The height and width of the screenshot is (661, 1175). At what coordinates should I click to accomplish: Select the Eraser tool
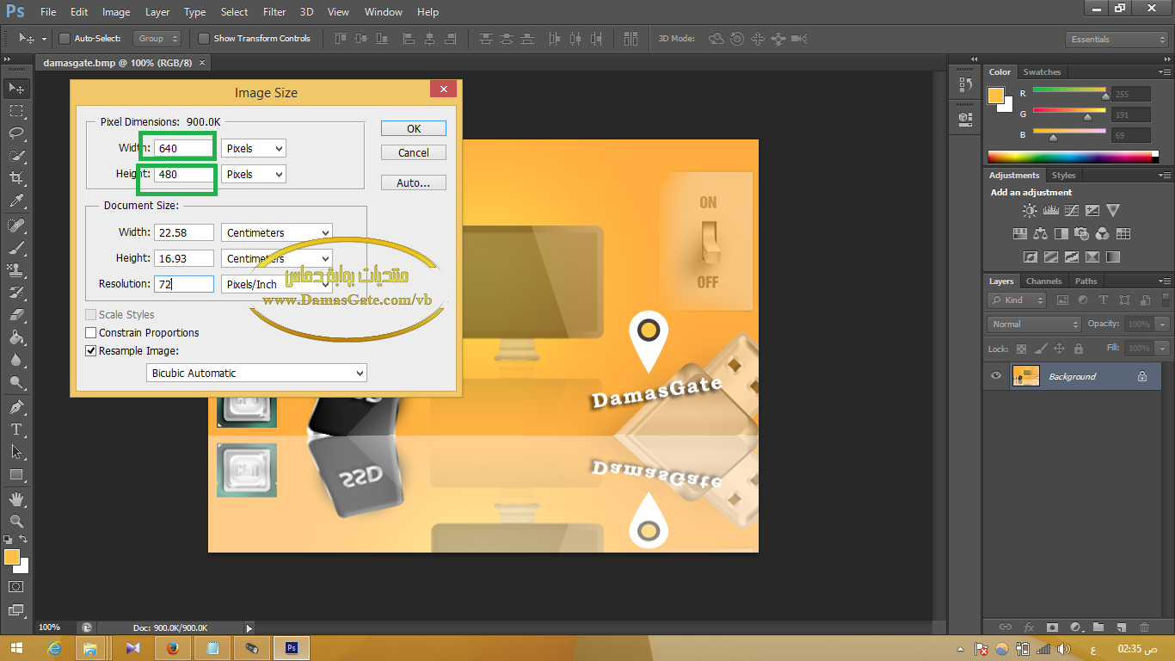[16, 315]
